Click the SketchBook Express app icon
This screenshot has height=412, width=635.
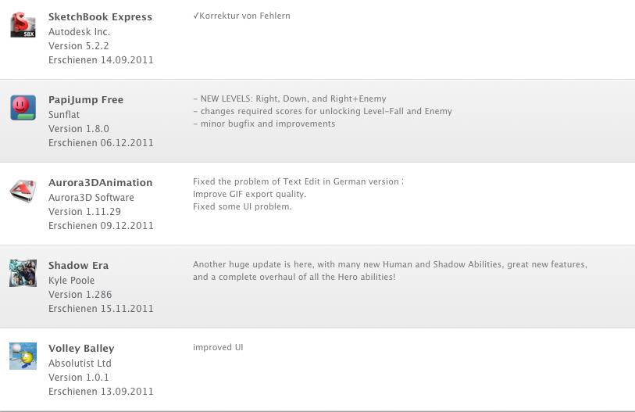tap(23, 25)
